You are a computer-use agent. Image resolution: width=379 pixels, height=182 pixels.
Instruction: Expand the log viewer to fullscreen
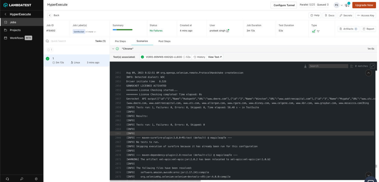[372, 66]
